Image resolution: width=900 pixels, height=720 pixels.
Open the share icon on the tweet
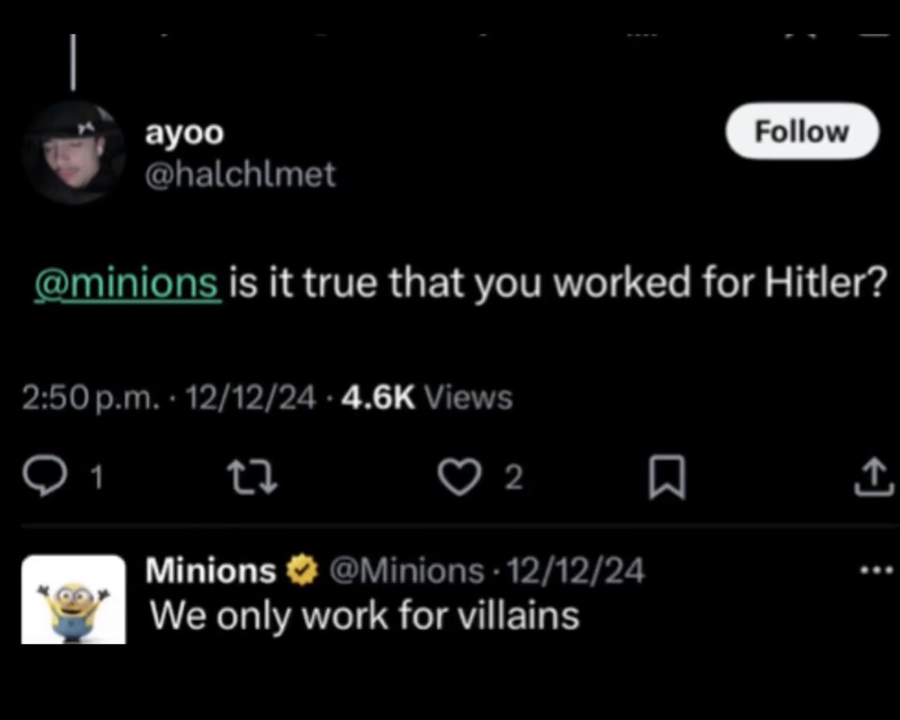(873, 478)
